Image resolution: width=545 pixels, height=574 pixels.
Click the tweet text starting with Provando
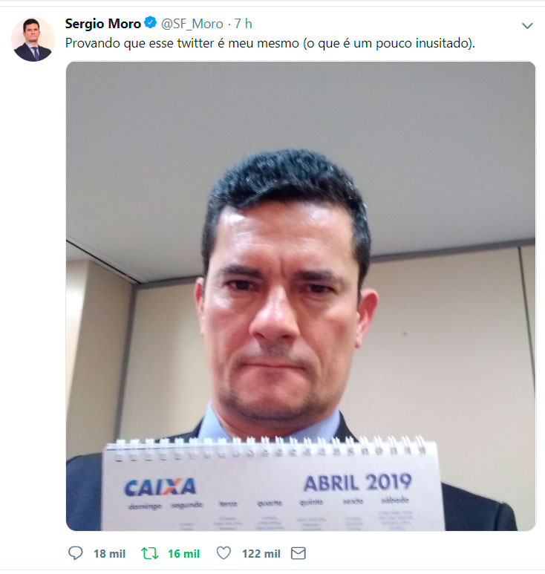(270, 43)
